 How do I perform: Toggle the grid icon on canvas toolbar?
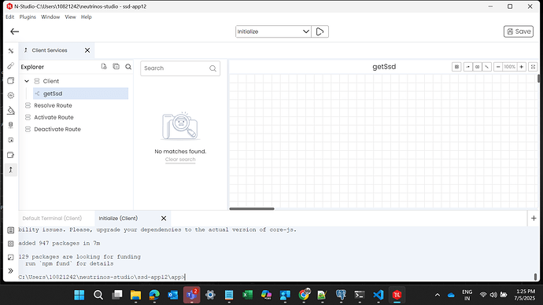[x=456, y=67]
